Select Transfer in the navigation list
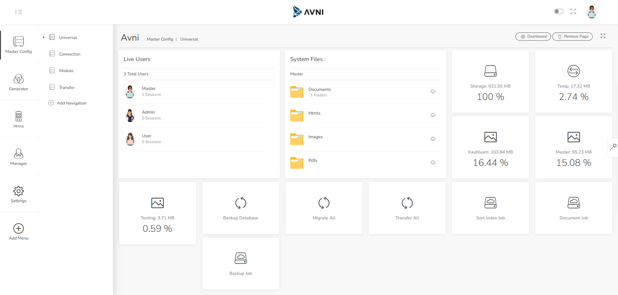 point(67,88)
